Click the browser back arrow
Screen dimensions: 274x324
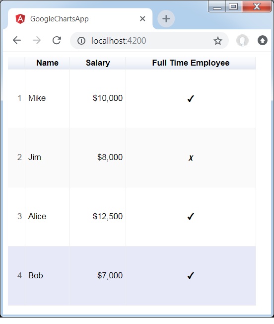point(17,40)
